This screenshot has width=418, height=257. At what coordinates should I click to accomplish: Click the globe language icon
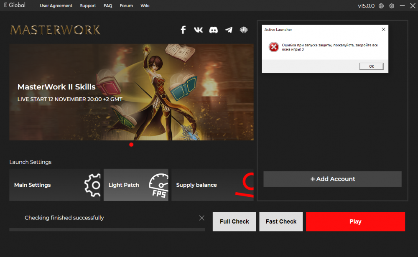pos(381,6)
